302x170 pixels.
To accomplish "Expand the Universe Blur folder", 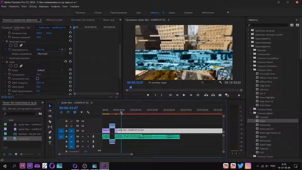I will [251, 54].
